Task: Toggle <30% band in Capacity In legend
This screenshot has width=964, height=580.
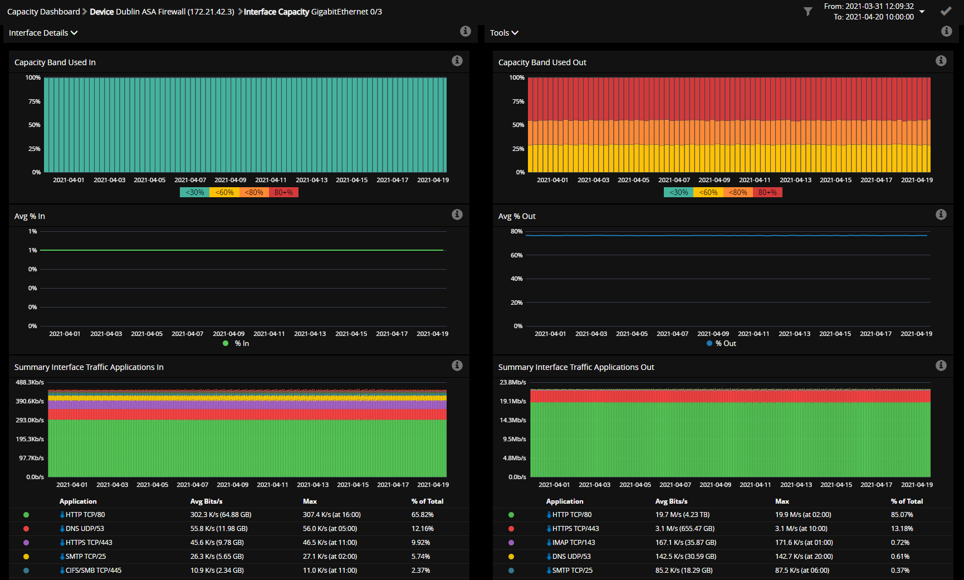Action: click(194, 192)
